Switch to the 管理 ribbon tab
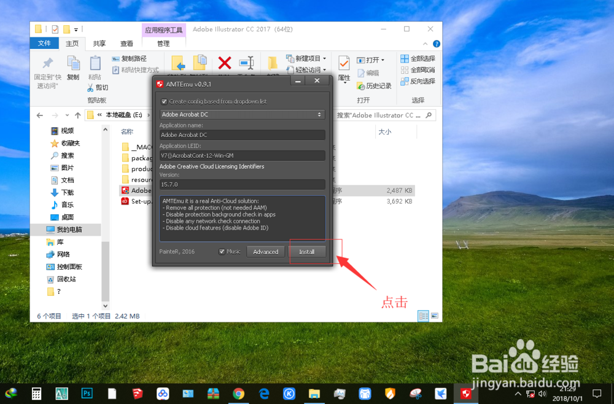 (163, 44)
